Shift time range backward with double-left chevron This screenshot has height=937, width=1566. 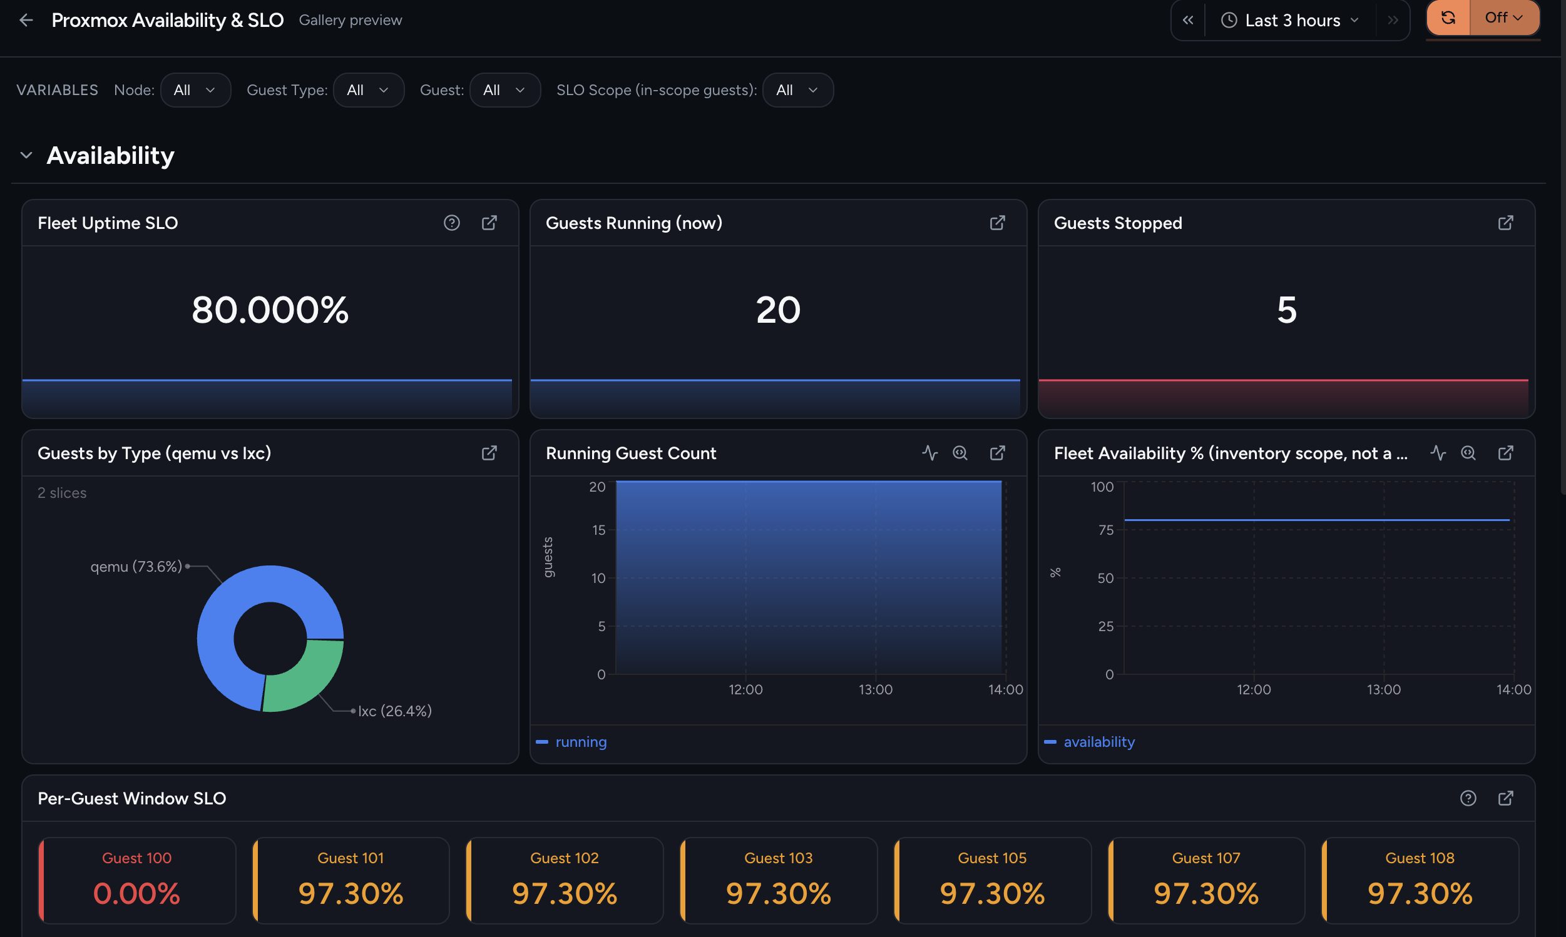[x=1188, y=20]
